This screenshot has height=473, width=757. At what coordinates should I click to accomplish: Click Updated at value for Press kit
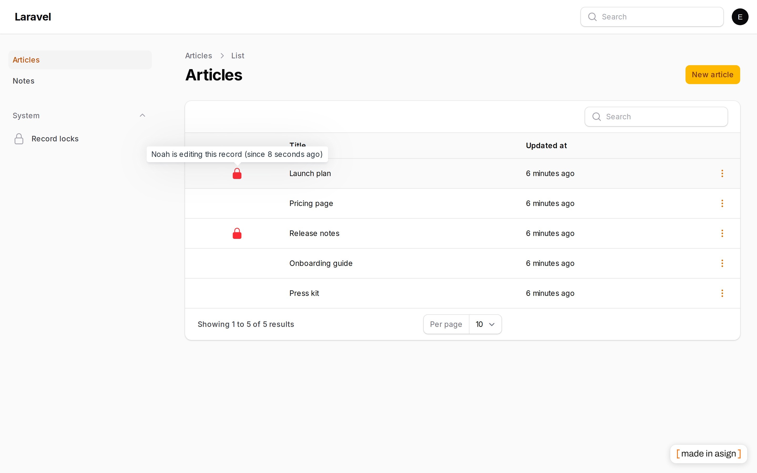(x=550, y=294)
